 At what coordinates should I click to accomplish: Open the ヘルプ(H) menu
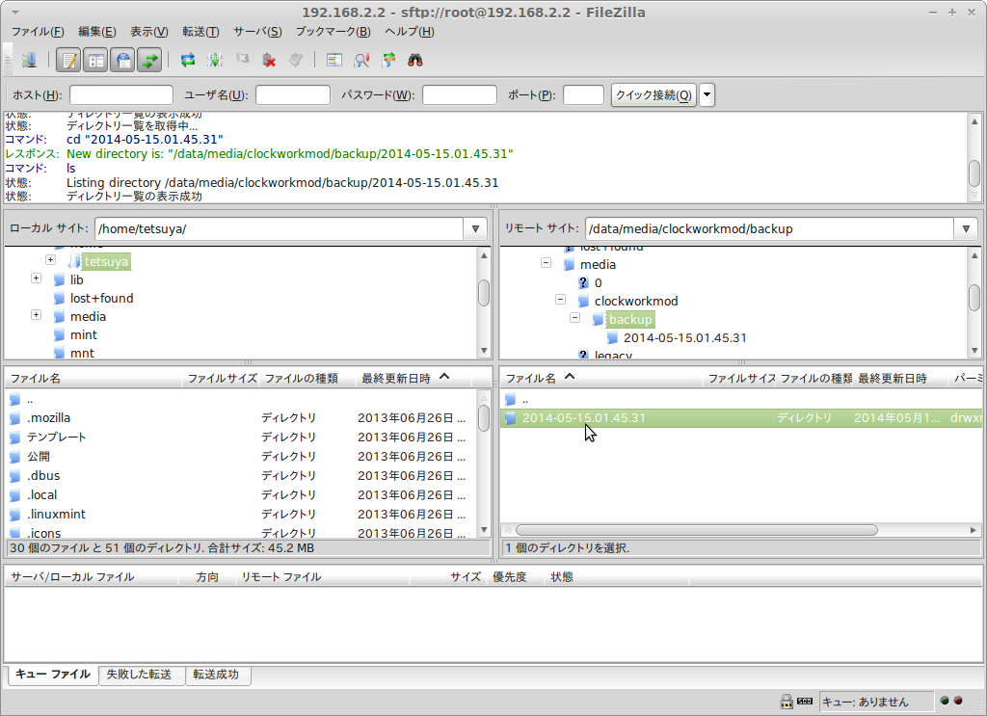[409, 32]
